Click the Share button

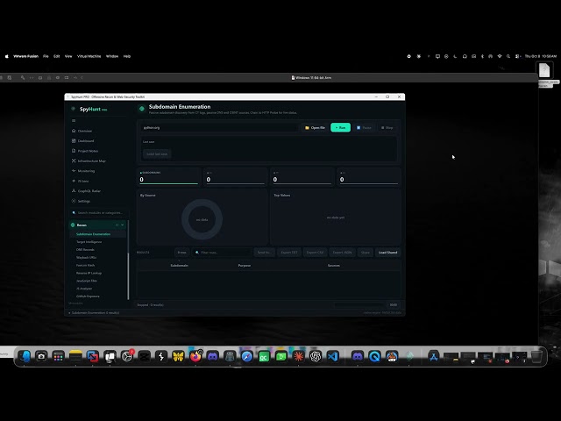pos(365,253)
